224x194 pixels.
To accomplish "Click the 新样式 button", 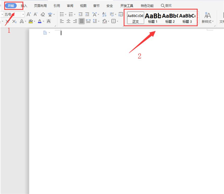I will coord(208,18).
